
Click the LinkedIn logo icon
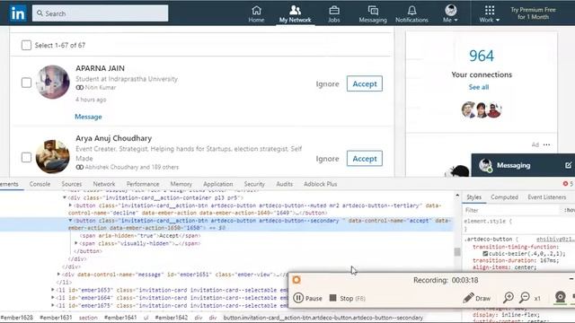18,13
